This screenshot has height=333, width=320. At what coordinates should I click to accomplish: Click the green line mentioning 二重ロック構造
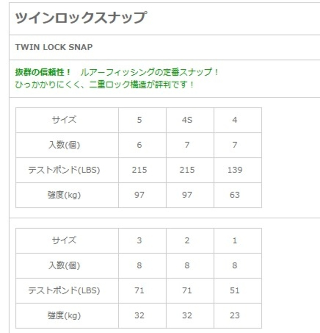click(x=104, y=85)
